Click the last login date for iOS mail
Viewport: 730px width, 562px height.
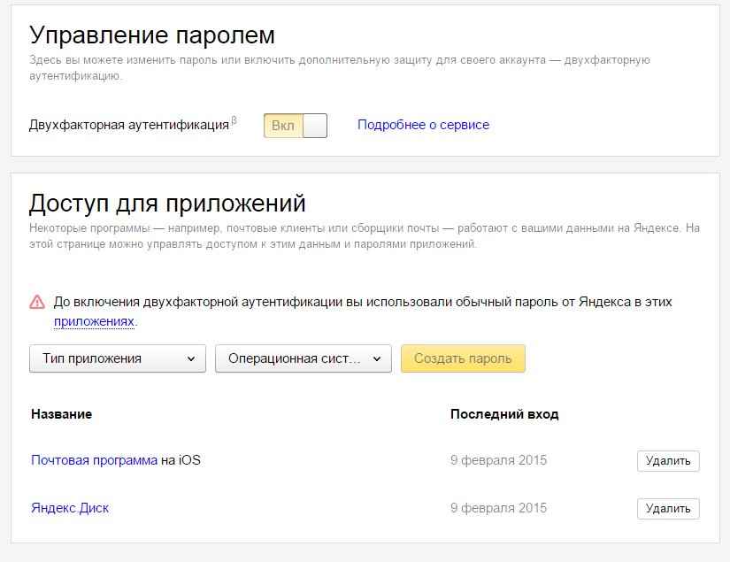tap(498, 460)
